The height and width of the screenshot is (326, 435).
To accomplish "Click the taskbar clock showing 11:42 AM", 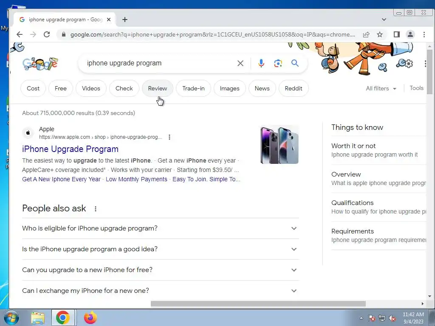I will (413, 318).
